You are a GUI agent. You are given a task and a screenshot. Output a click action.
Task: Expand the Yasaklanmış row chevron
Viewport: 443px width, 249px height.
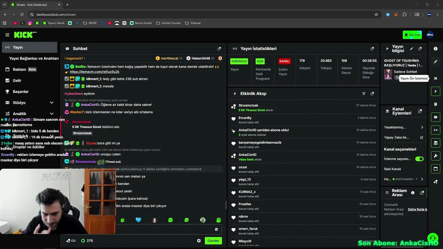[422, 127]
